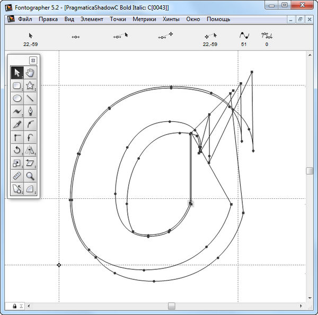Toggle the lock icon in status bar
The image size is (318, 315).
coord(14,306)
